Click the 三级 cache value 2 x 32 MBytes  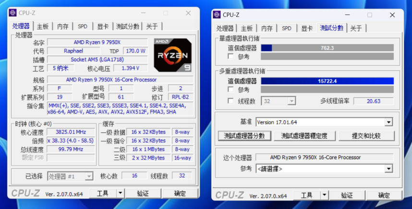point(148,158)
